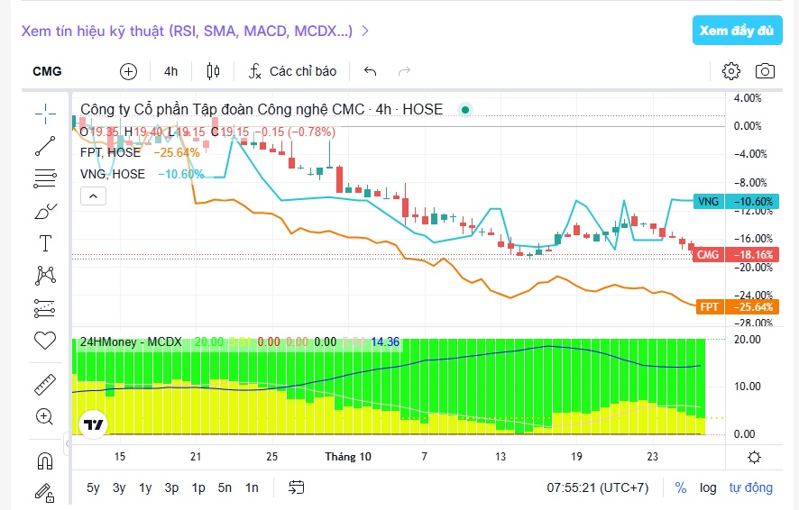Open the chart patterns tool
Screen dimensions: 799x510
coord(45,276)
